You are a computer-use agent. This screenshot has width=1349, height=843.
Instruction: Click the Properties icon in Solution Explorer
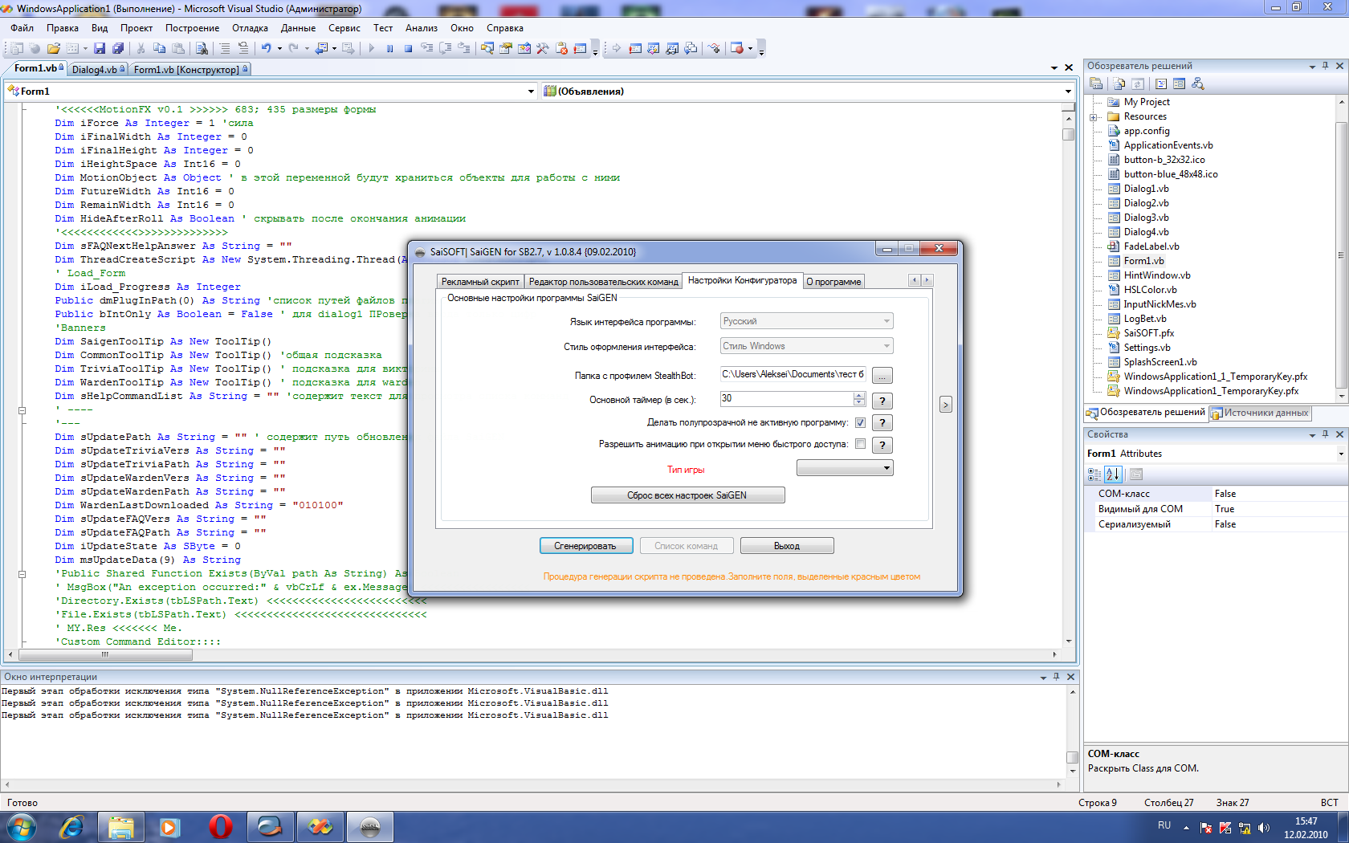click(1096, 83)
